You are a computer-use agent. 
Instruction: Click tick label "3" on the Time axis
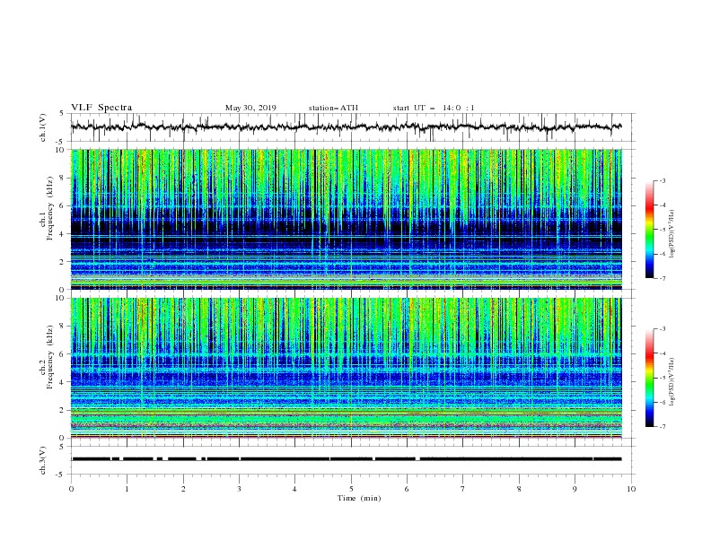tap(239, 489)
